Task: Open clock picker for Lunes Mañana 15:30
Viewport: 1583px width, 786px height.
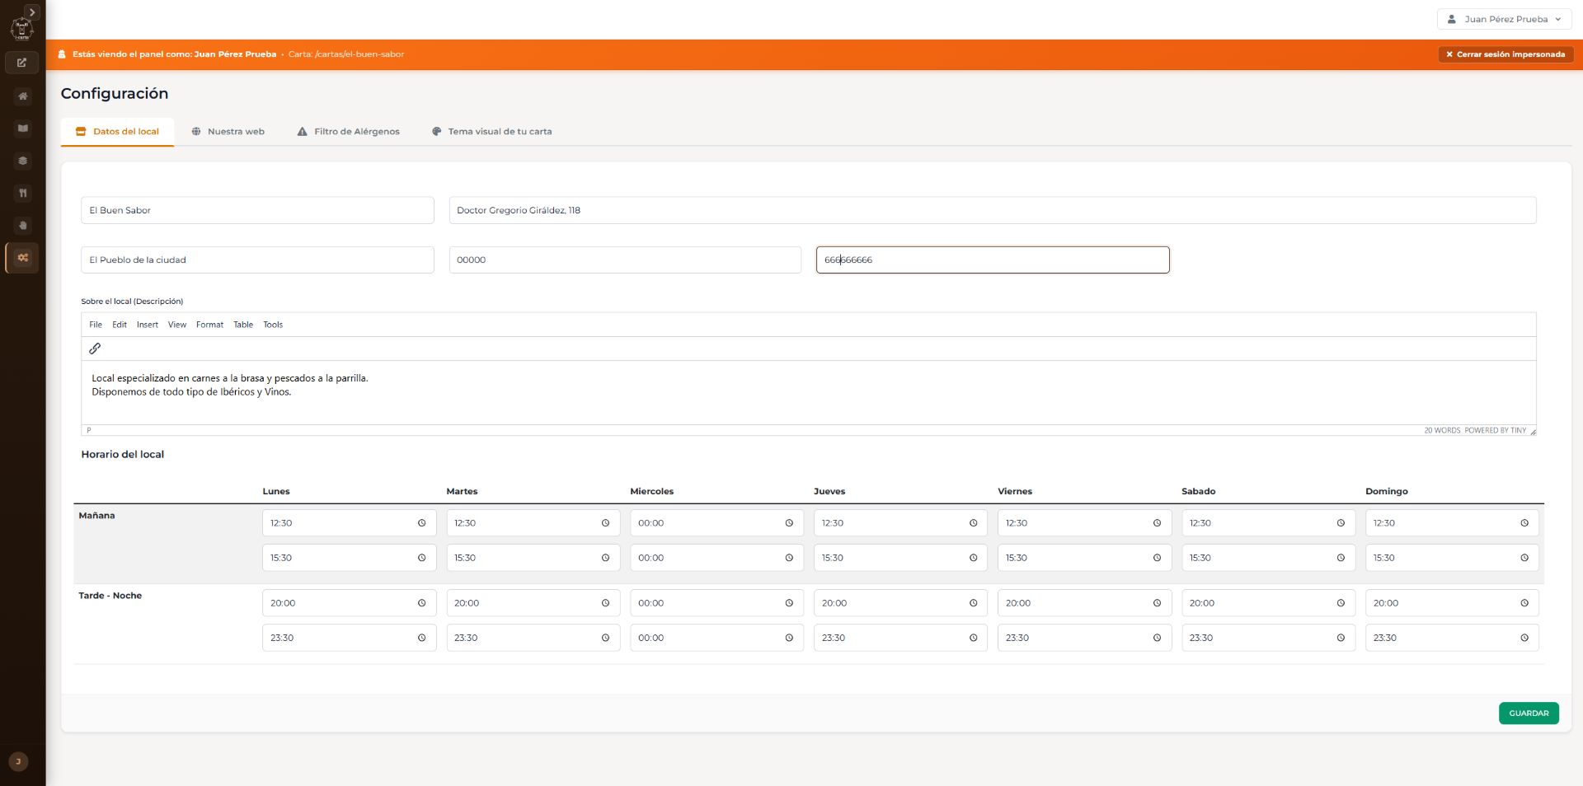Action: tap(421, 558)
